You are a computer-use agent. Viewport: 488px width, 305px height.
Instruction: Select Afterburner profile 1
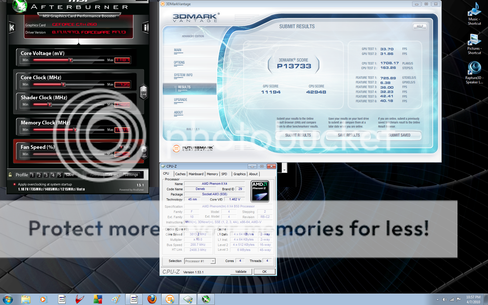click(x=32, y=175)
